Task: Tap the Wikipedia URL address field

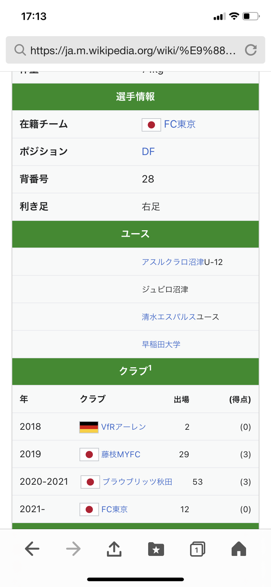Action: (x=133, y=50)
